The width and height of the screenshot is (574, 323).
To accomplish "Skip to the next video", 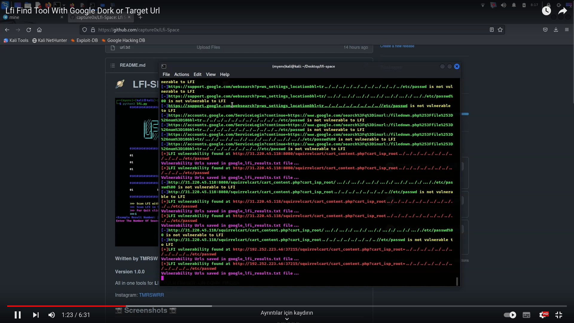I will [x=36, y=315].
